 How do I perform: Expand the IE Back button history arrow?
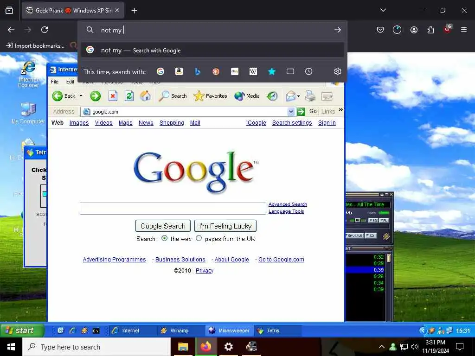[x=81, y=95]
